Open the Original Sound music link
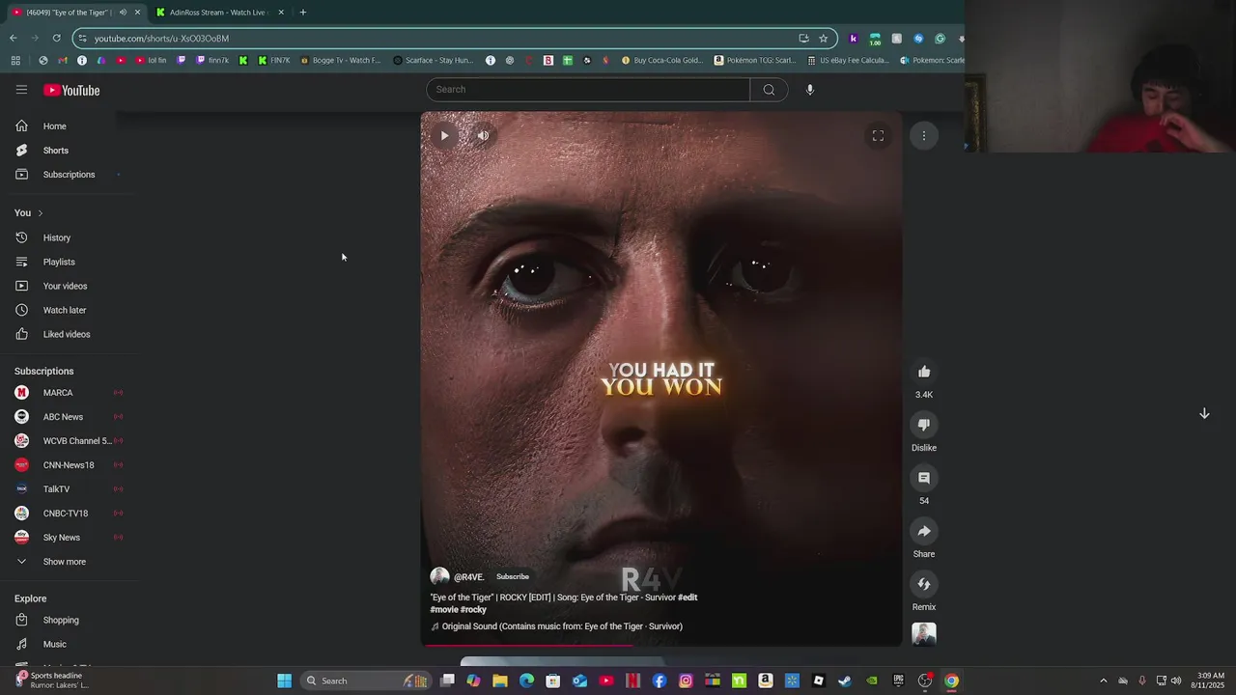The image size is (1236, 695). pos(556,626)
